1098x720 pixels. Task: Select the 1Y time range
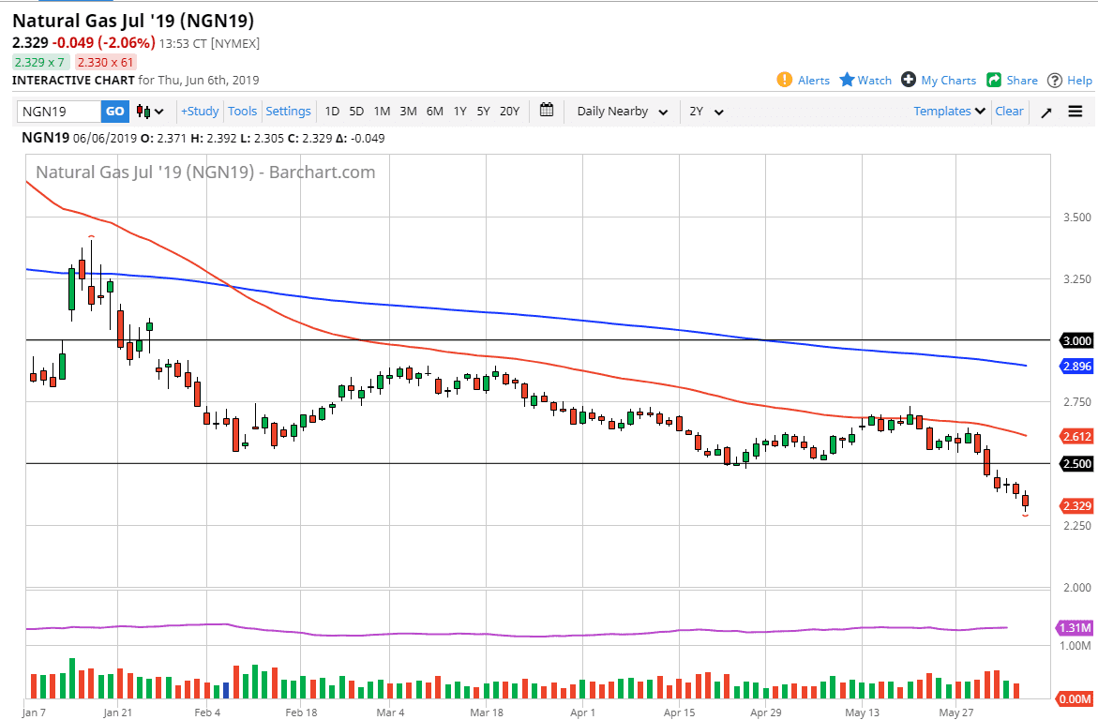coord(460,111)
